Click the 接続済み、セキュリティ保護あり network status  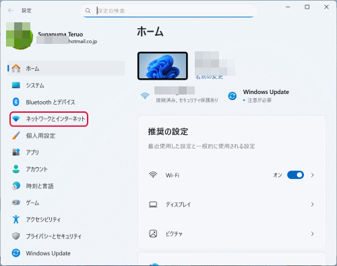point(187,100)
